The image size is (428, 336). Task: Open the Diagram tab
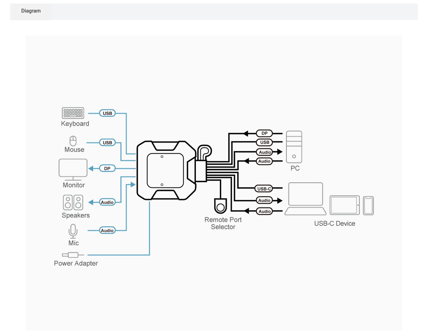click(x=31, y=11)
